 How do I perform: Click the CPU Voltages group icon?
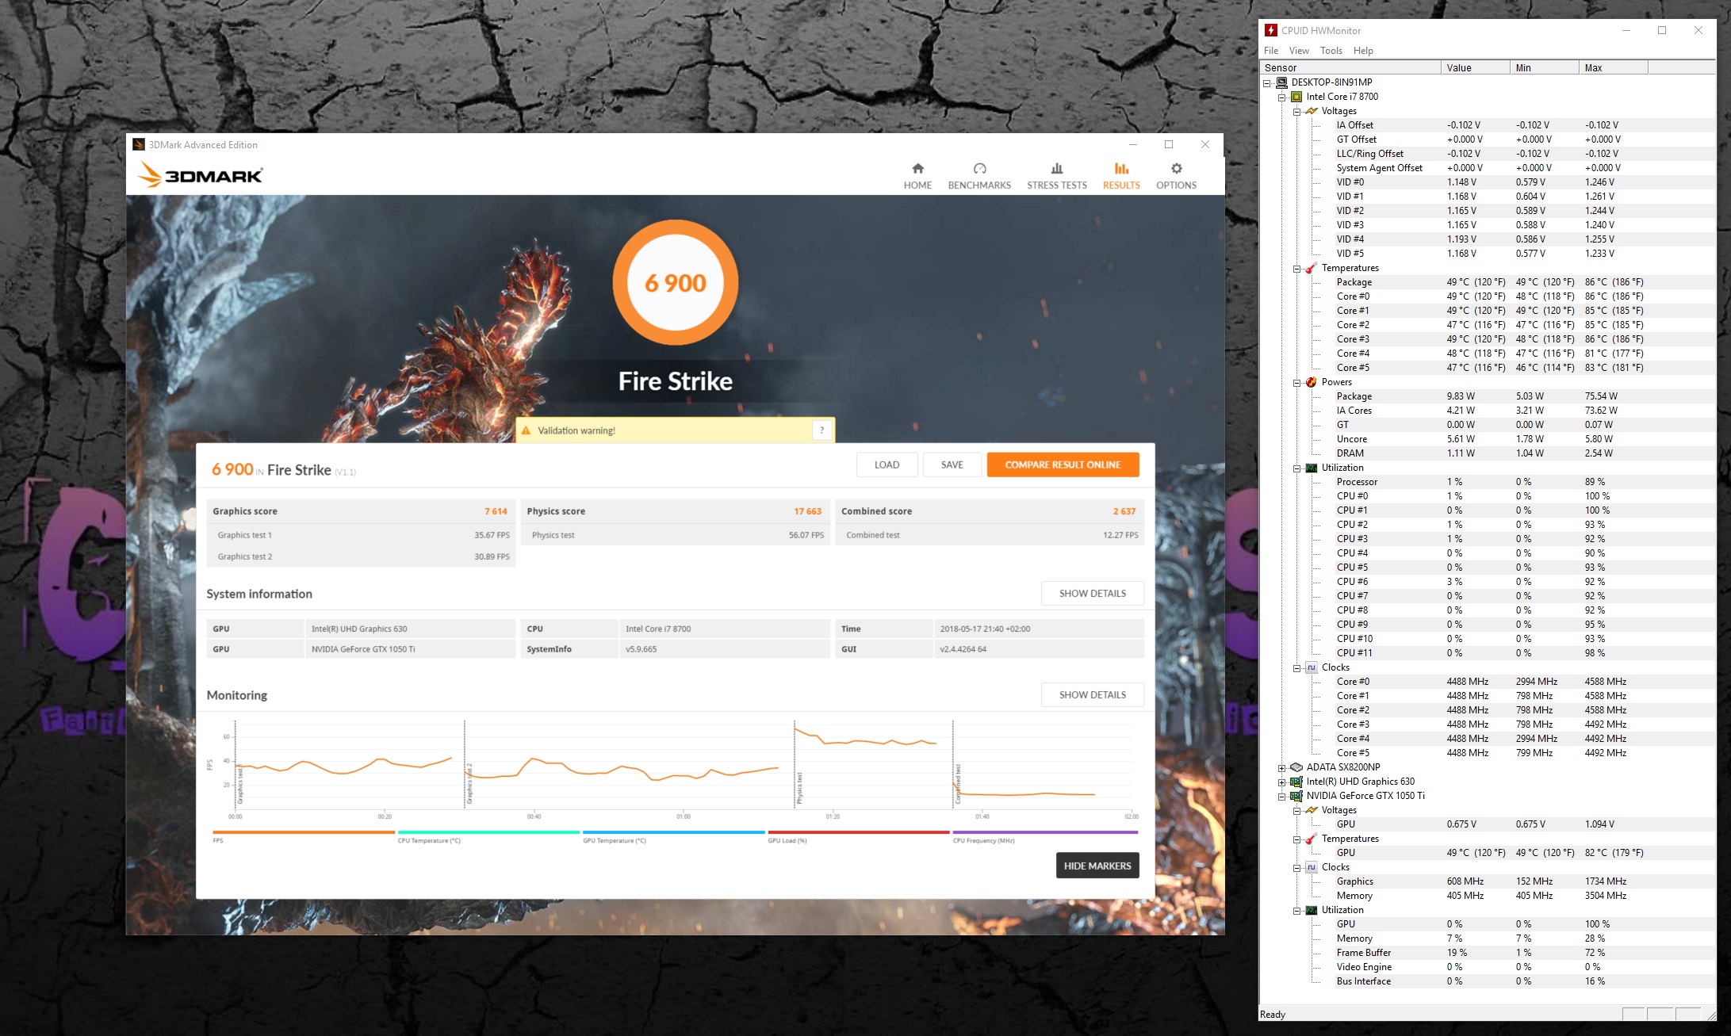(1312, 111)
